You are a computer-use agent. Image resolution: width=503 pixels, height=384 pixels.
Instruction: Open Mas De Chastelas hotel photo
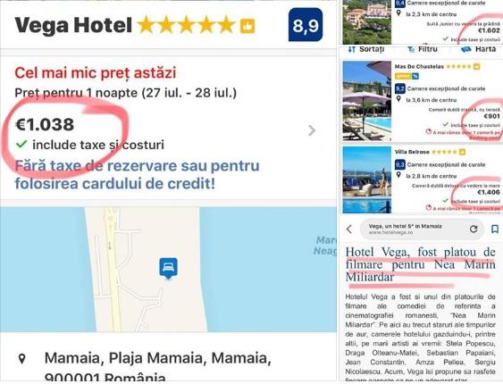click(366, 101)
